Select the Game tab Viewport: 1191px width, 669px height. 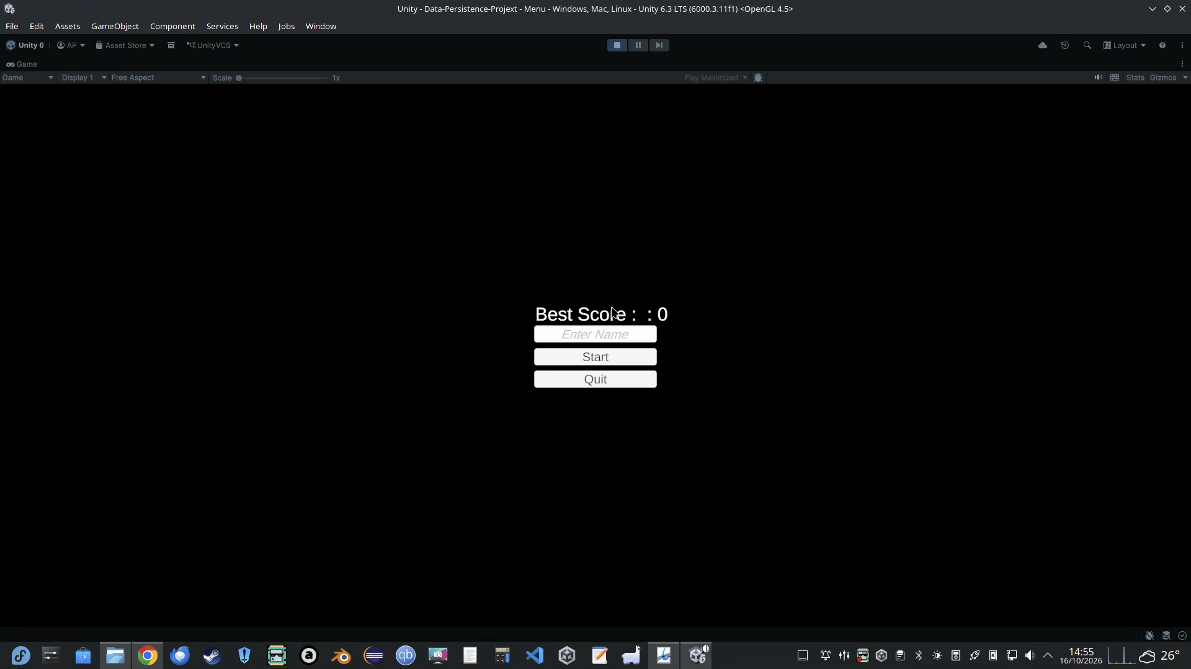(x=22, y=64)
